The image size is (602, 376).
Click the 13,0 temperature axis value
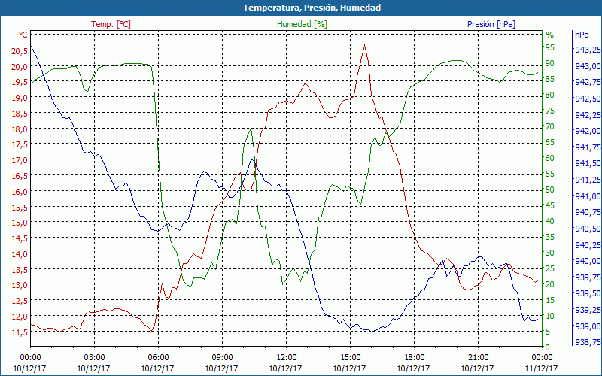pyautogui.click(x=20, y=285)
